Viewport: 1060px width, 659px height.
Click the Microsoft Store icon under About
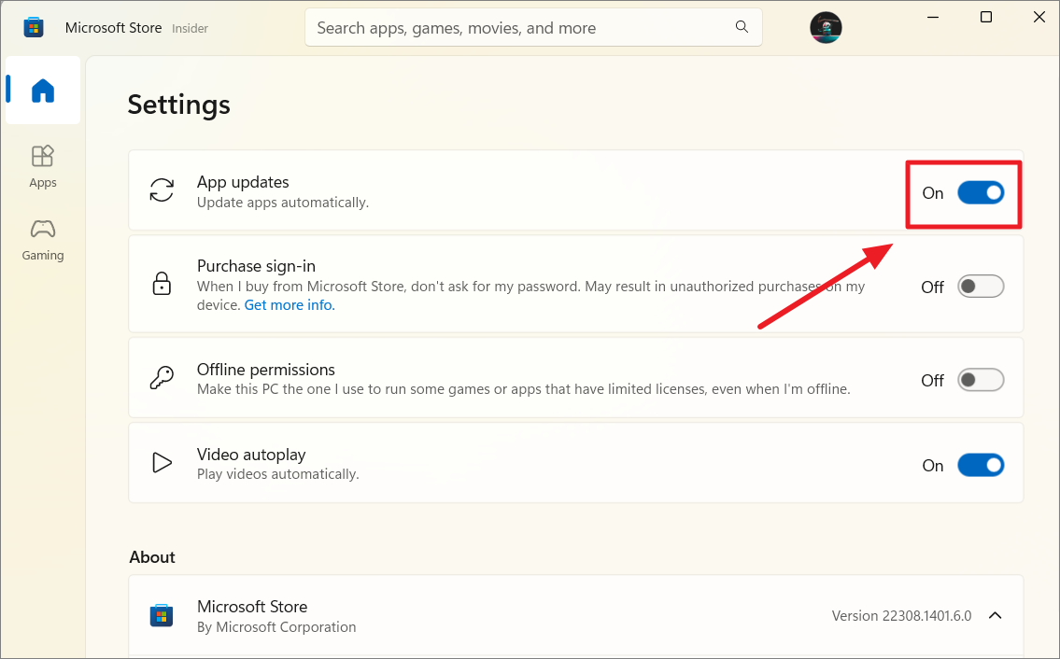coord(162,615)
